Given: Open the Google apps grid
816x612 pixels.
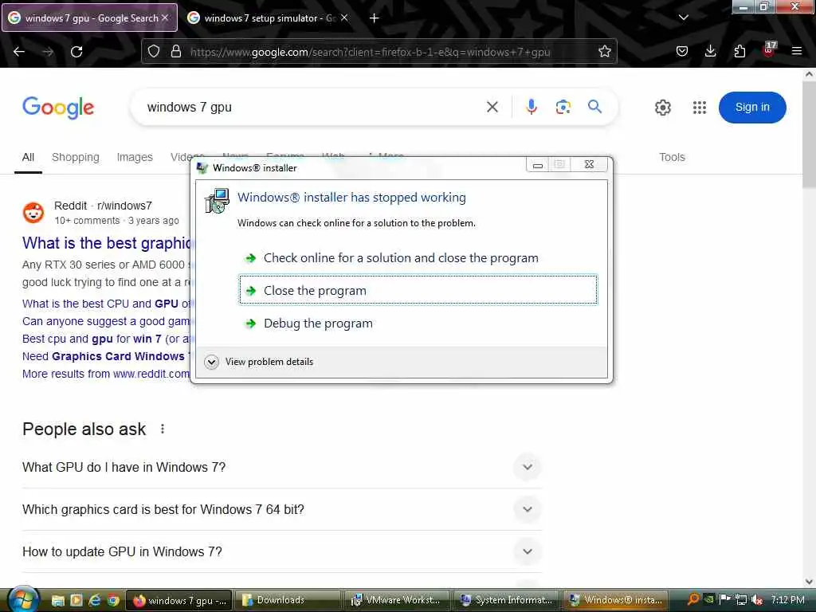Looking at the screenshot, I should click(700, 108).
